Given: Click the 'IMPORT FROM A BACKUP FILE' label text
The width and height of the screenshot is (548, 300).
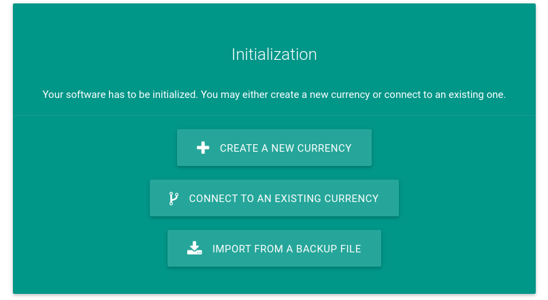Looking at the screenshot, I should point(287,249).
